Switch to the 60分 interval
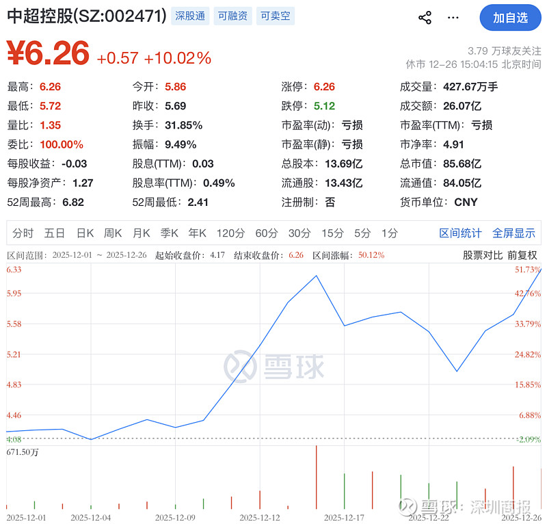 point(265,233)
